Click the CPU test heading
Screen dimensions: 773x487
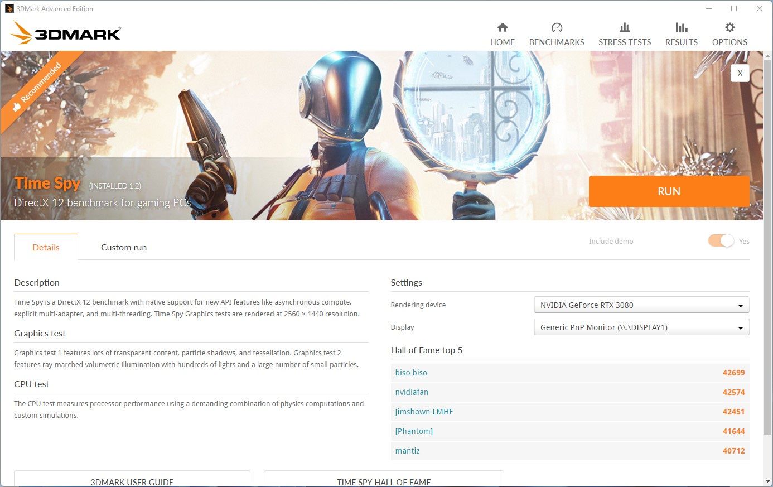click(32, 384)
